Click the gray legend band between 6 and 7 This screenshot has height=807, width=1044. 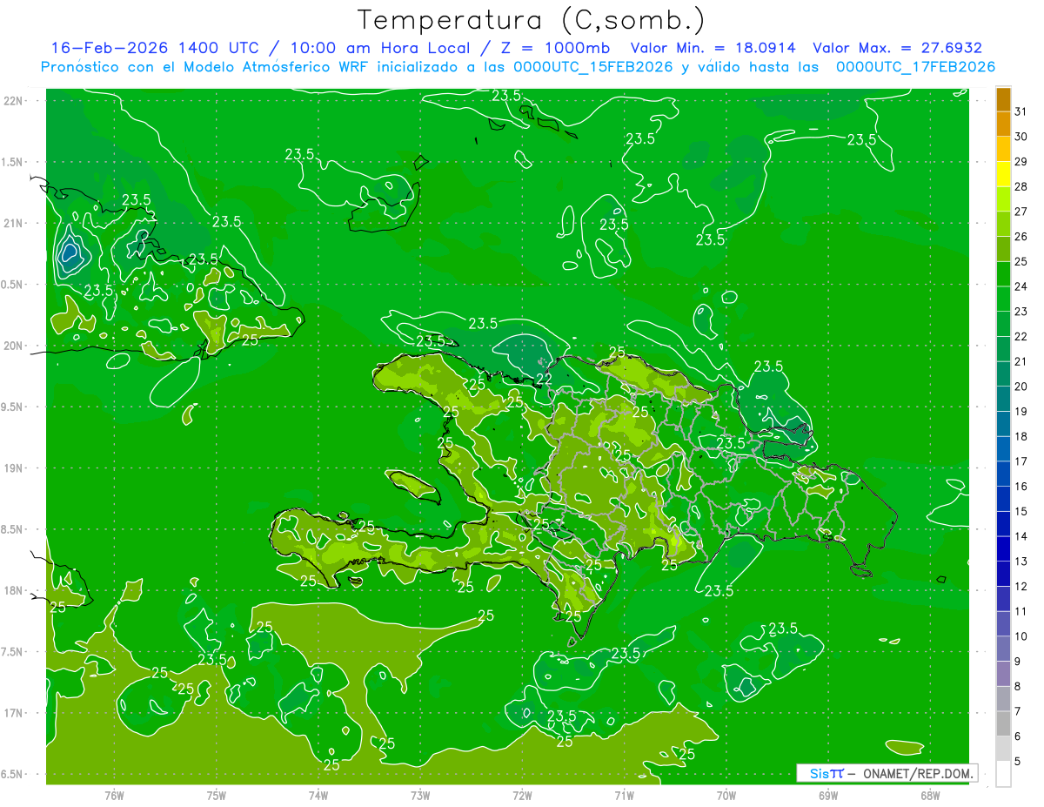tap(1003, 724)
